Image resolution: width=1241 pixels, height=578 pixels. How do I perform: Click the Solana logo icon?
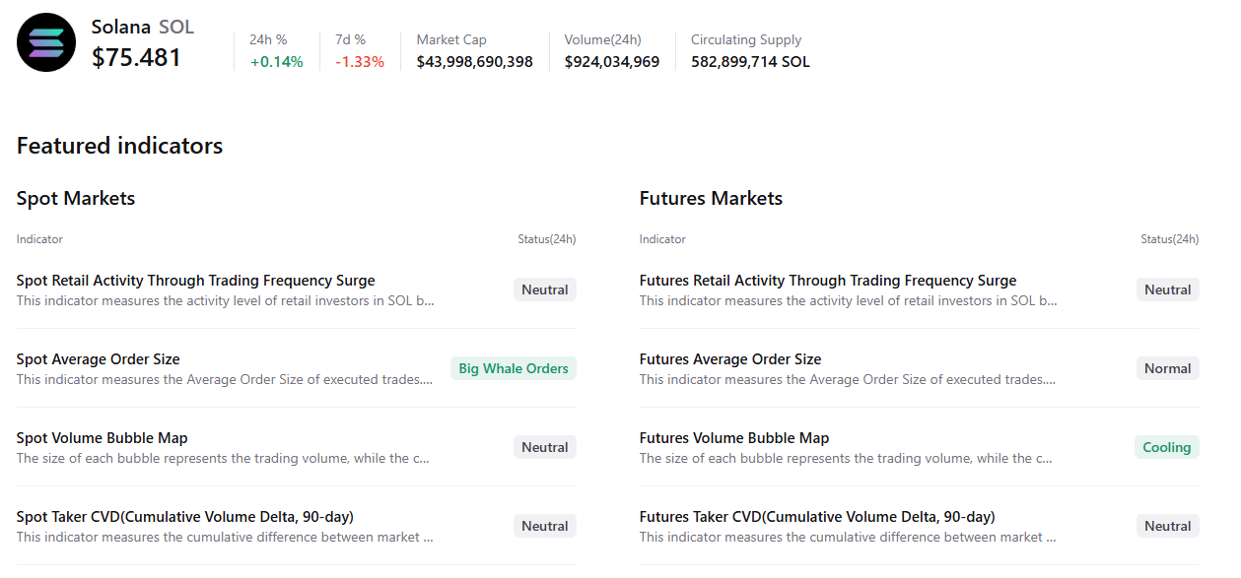(46, 42)
